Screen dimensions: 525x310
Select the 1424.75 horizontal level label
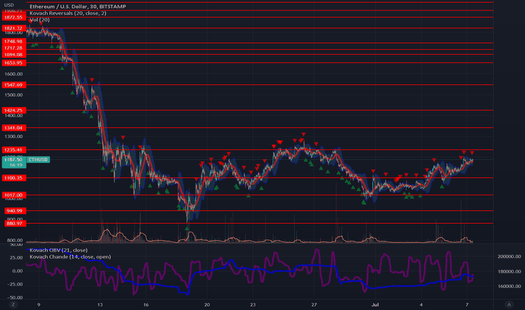click(14, 110)
